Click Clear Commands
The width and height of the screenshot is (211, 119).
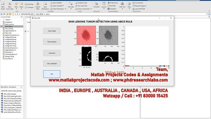[82, 9]
